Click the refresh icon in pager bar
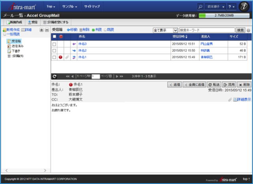Viewport: 253px width, 184px height. pos(54,76)
